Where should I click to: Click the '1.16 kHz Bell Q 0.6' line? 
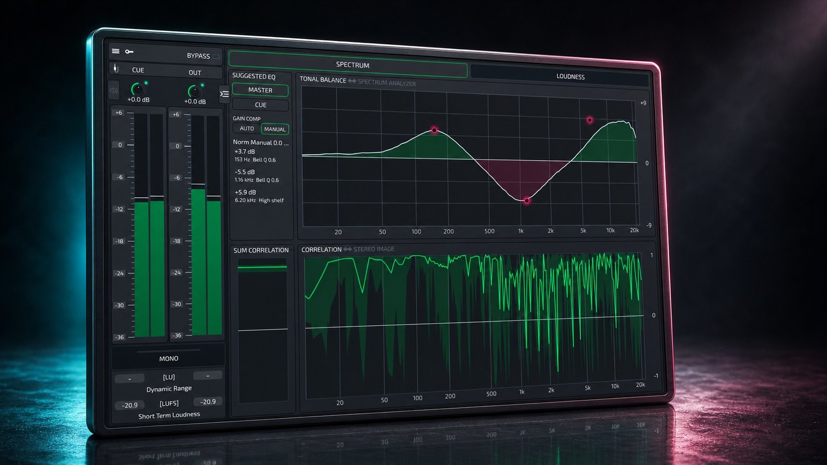[256, 180]
